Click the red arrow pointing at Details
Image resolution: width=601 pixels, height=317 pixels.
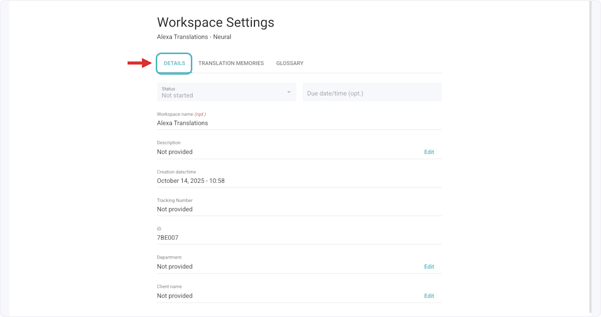pos(139,63)
